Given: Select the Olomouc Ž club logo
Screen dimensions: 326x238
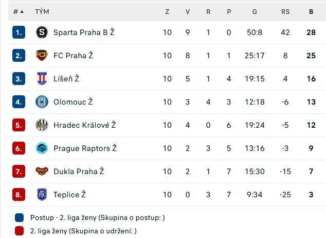Looking at the screenshot, I should pyautogui.click(x=42, y=102).
